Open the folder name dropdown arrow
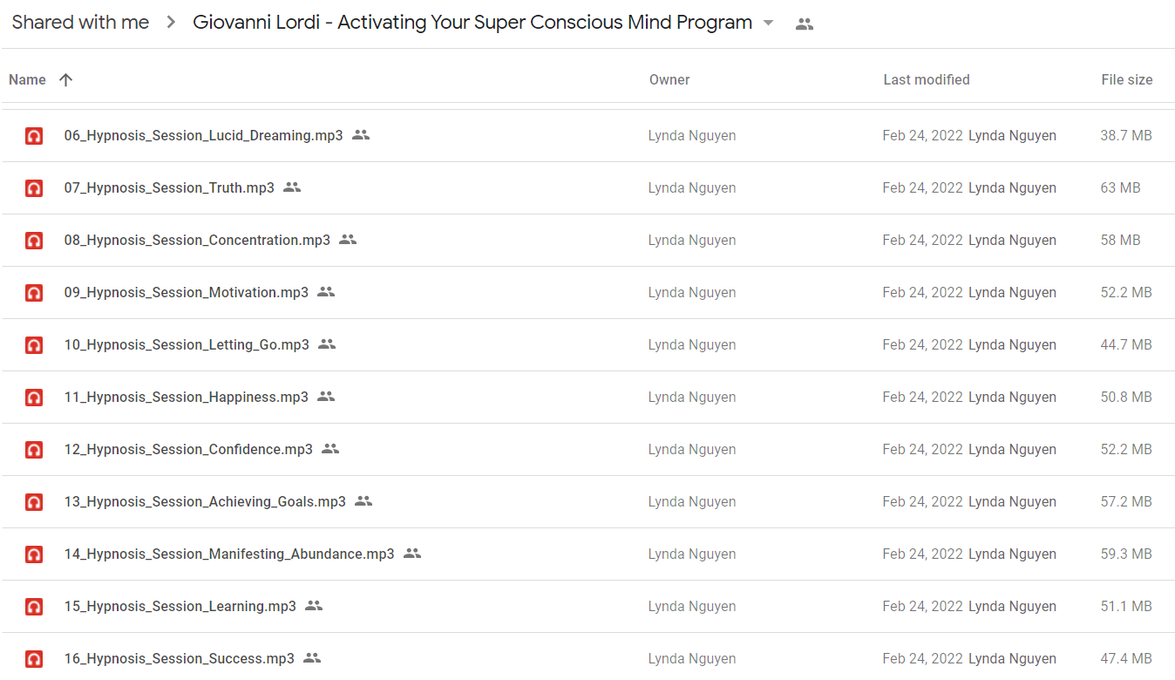 pos(768,23)
